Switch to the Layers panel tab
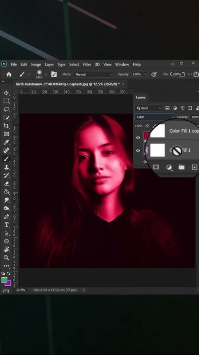 [141, 97]
